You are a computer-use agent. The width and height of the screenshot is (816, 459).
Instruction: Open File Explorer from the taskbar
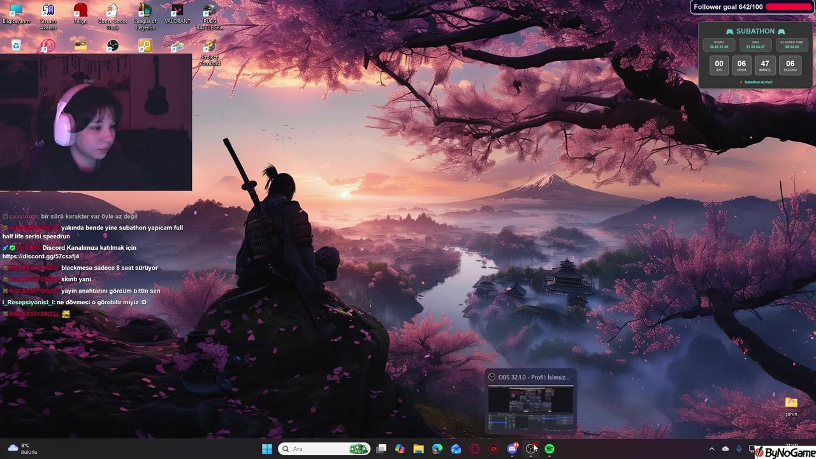(418, 449)
